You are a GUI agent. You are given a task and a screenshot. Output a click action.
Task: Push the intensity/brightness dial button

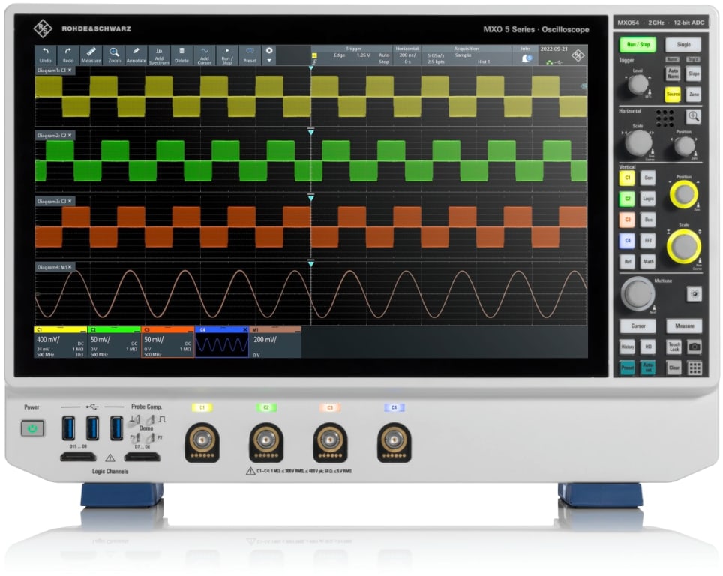coord(694,294)
